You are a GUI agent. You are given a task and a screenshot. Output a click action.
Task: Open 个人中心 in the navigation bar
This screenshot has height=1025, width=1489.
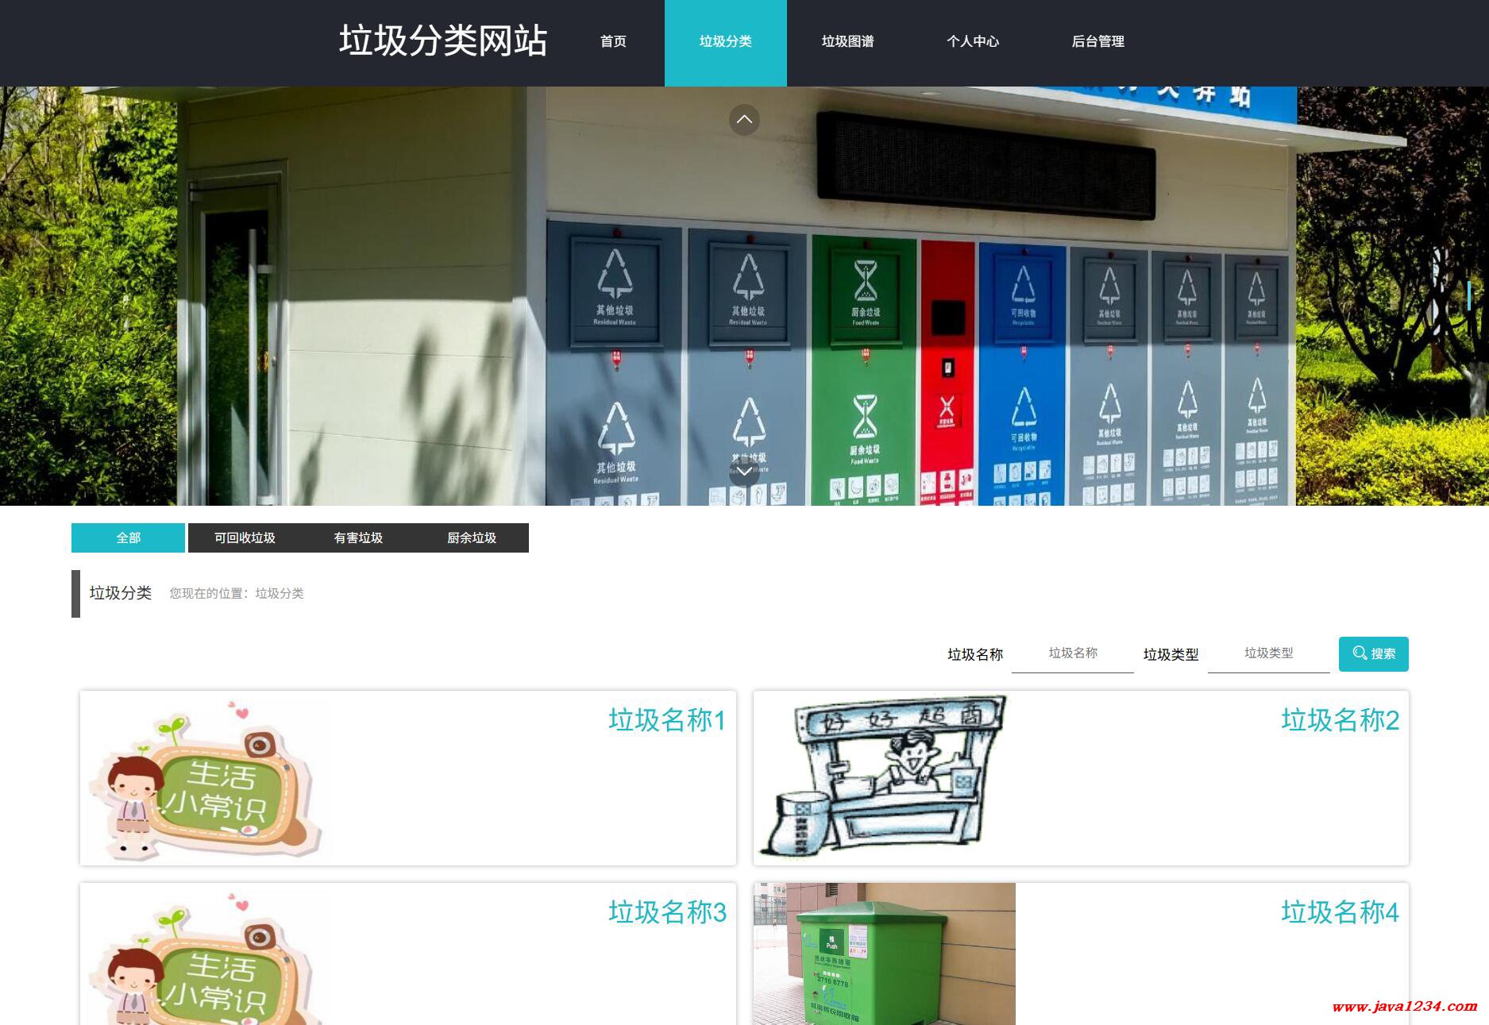pyautogui.click(x=972, y=42)
